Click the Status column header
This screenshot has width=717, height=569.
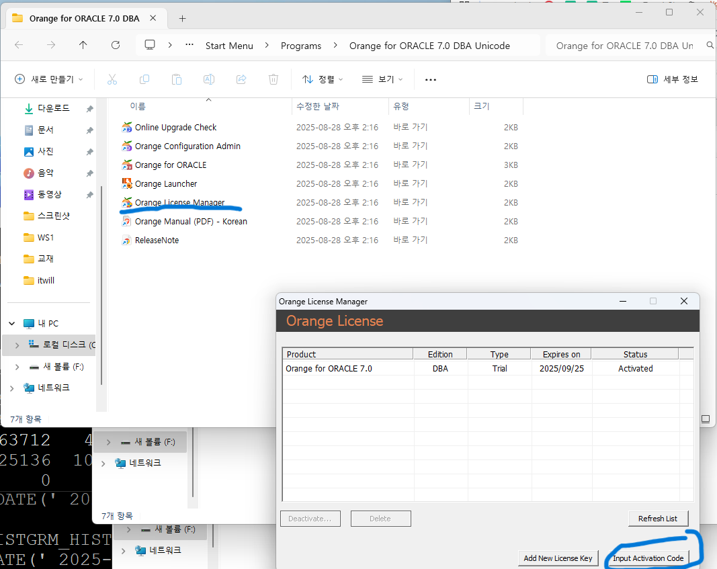click(x=635, y=354)
